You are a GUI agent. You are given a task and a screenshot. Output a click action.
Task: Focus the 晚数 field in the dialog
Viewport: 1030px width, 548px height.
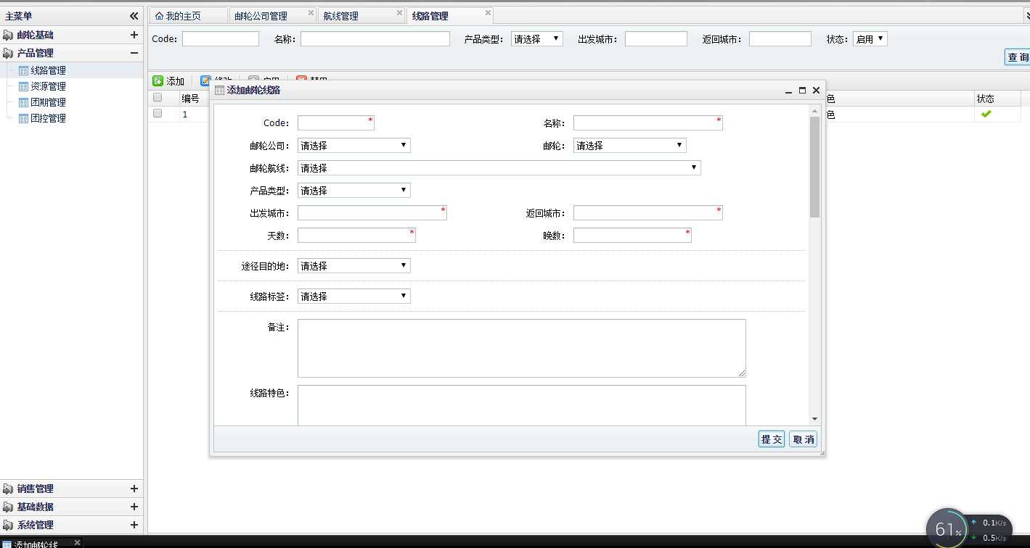coord(632,236)
